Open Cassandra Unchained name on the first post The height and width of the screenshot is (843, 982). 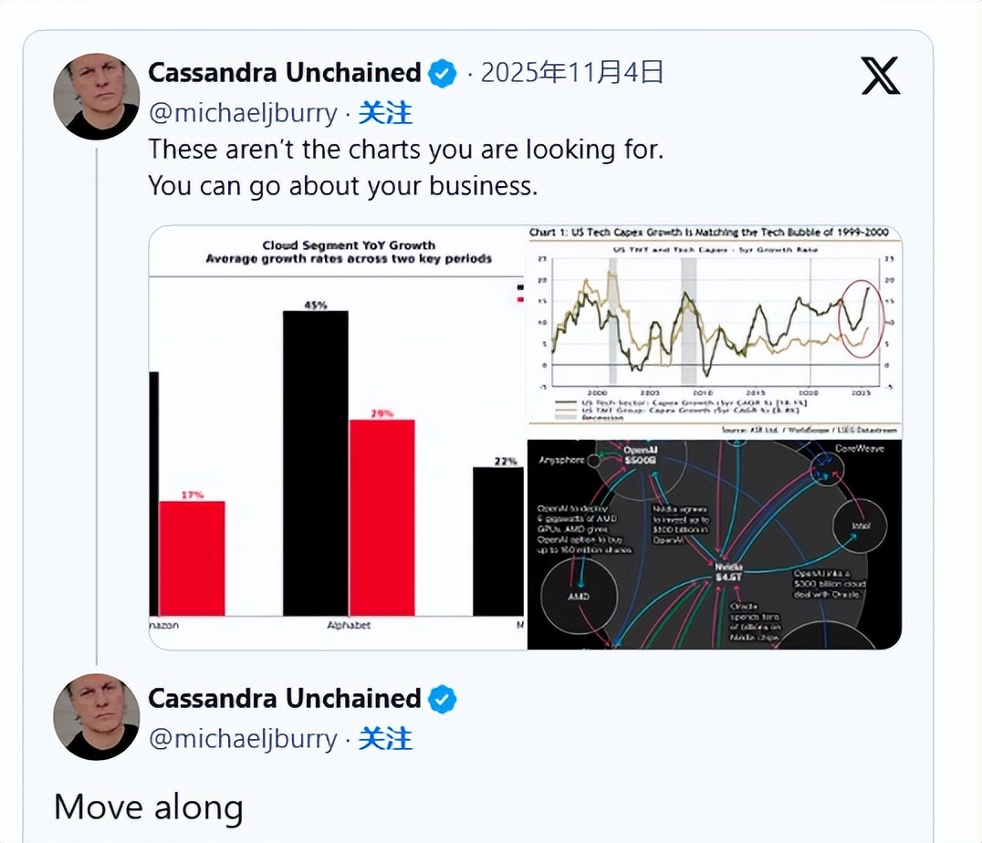click(284, 73)
